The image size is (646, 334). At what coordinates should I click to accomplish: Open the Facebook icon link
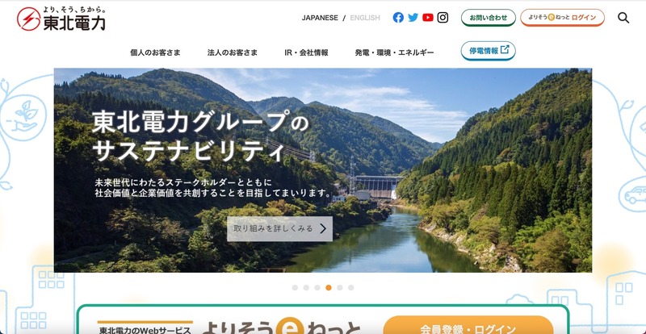coord(398,18)
